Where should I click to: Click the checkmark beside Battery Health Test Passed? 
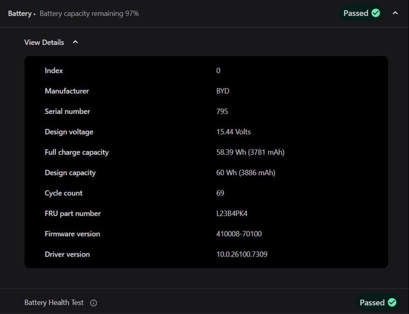[392, 302]
